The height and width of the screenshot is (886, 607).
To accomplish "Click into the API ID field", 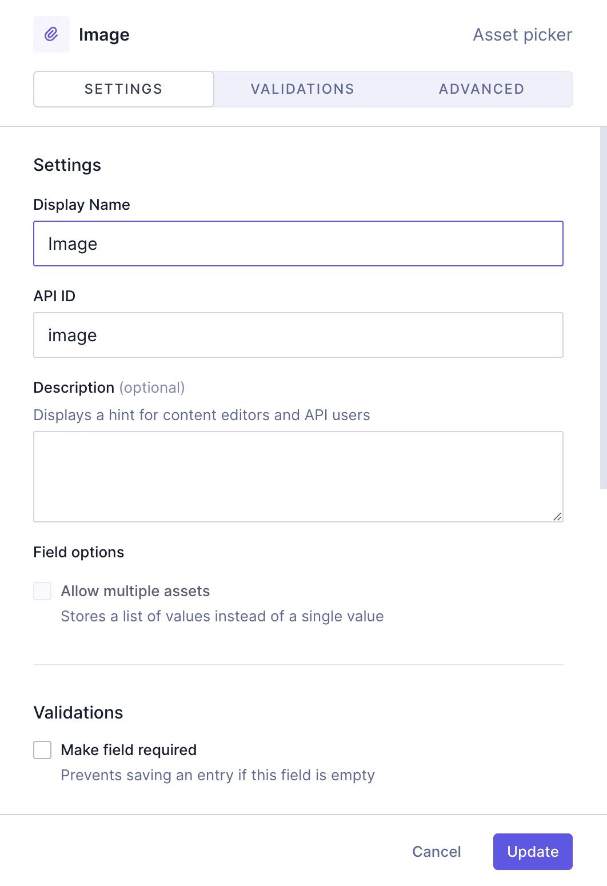I will [298, 335].
